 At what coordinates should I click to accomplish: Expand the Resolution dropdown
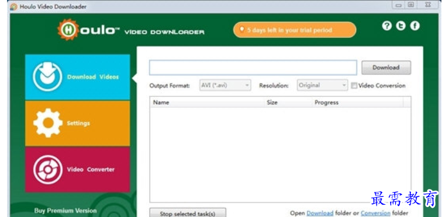[322, 85]
